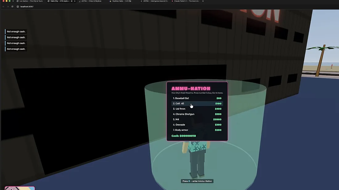This screenshot has height=190, width=339.
Task: Buy the Colt .45 for $100
Action: 197,104
